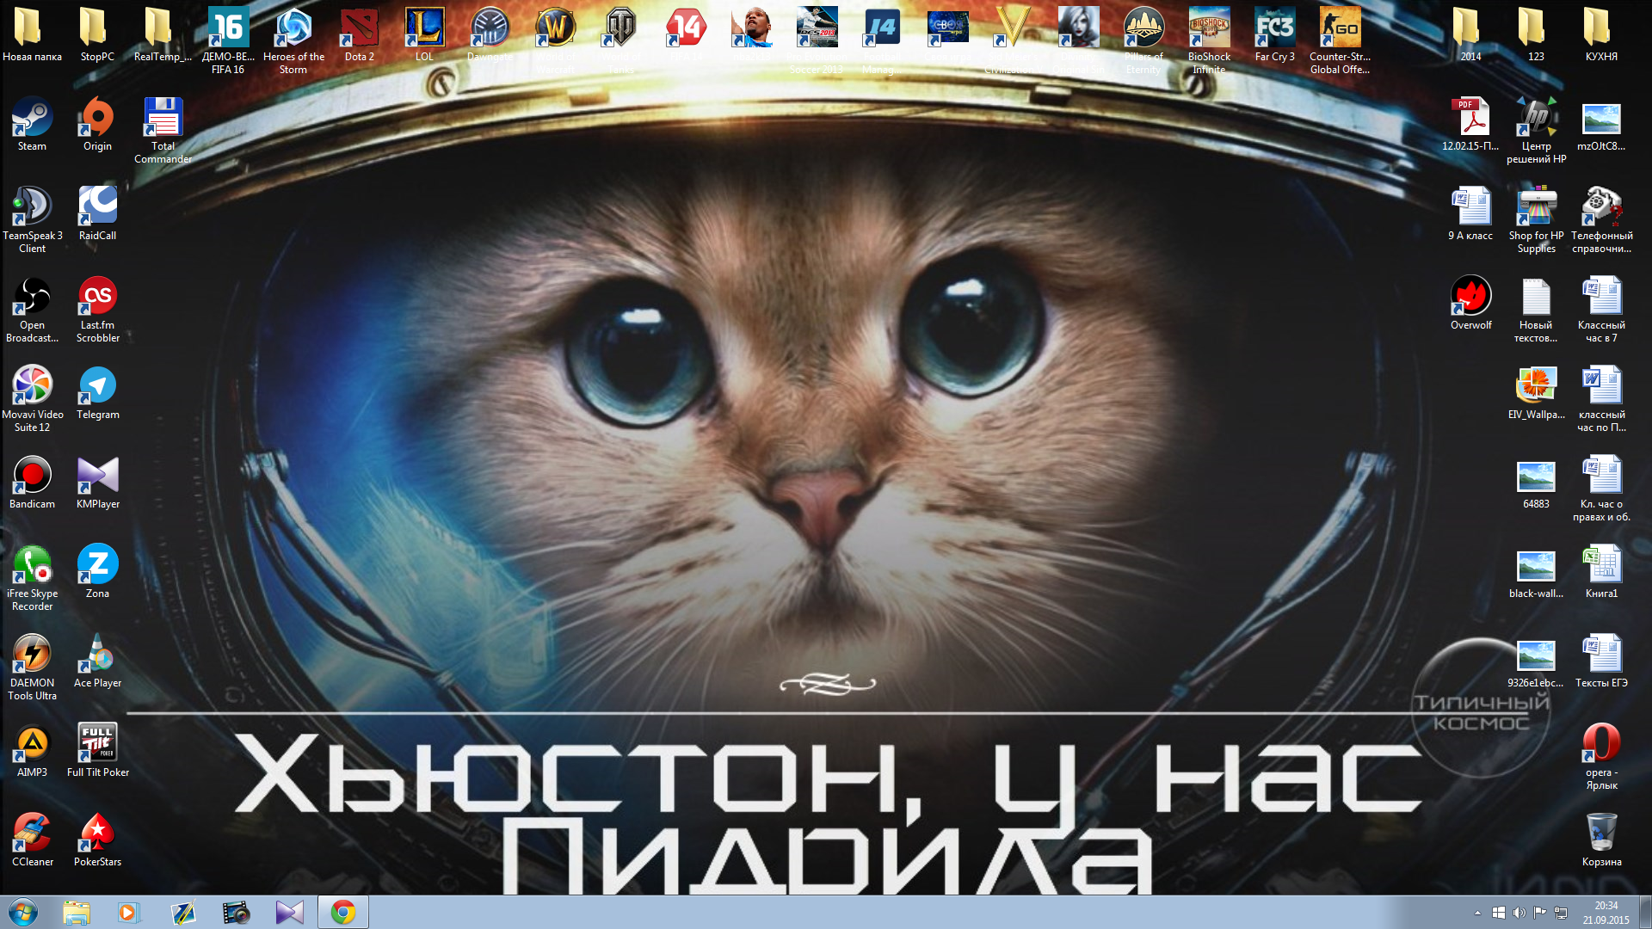Launch Far Cry 3
Image resolution: width=1652 pixels, height=929 pixels.
[x=1273, y=26]
